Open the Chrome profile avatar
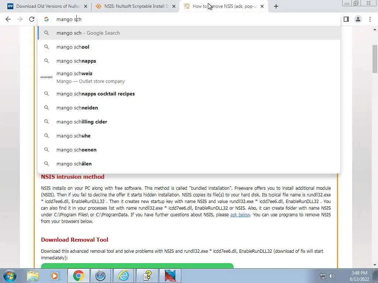378x283 pixels. 358,19
